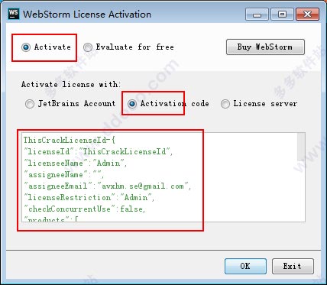Maximize the License Activation dialog

click(282, 15)
